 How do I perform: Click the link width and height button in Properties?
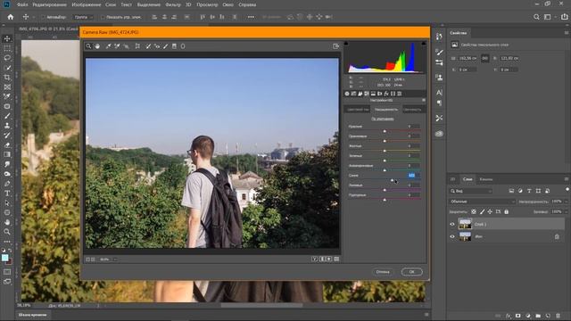coord(484,58)
